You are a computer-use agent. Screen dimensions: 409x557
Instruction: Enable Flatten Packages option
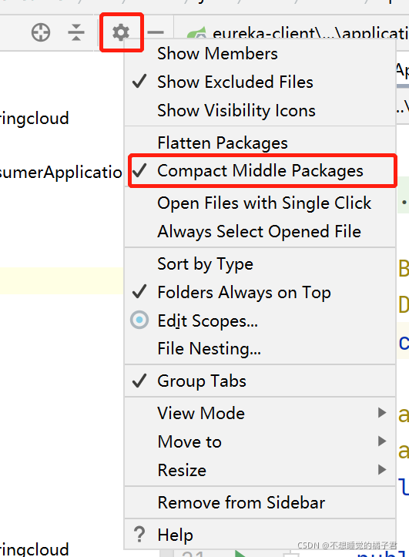tap(260, 143)
